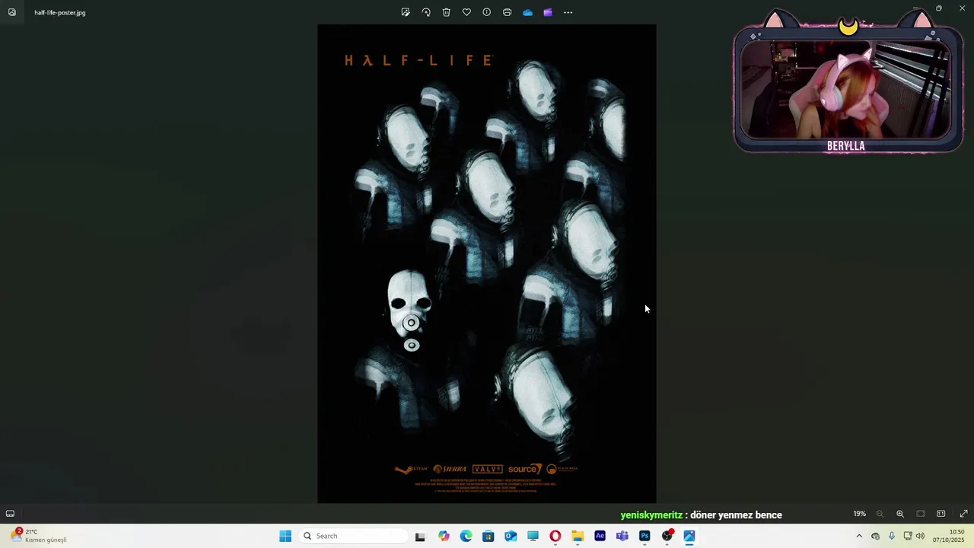Click the taskbar Search box
The width and height of the screenshot is (974, 548).
(x=354, y=536)
